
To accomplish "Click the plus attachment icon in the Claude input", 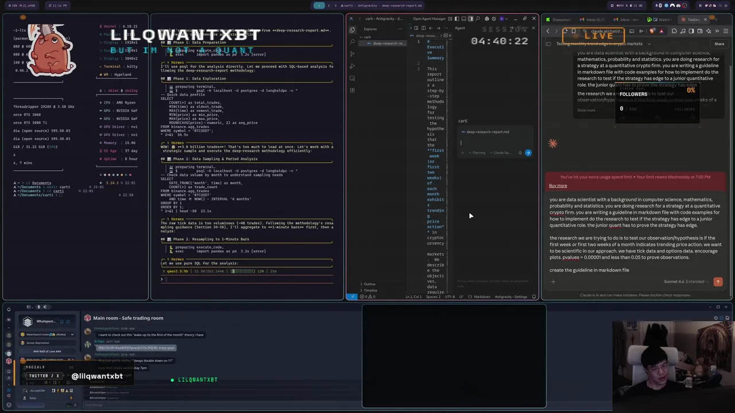I will point(553,282).
